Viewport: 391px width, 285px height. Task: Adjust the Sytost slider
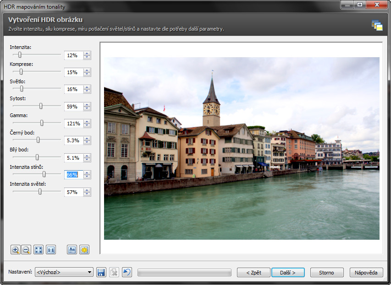click(41, 106)
